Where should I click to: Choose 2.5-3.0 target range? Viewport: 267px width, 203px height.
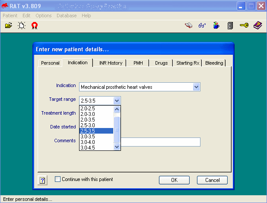(96, 125)
